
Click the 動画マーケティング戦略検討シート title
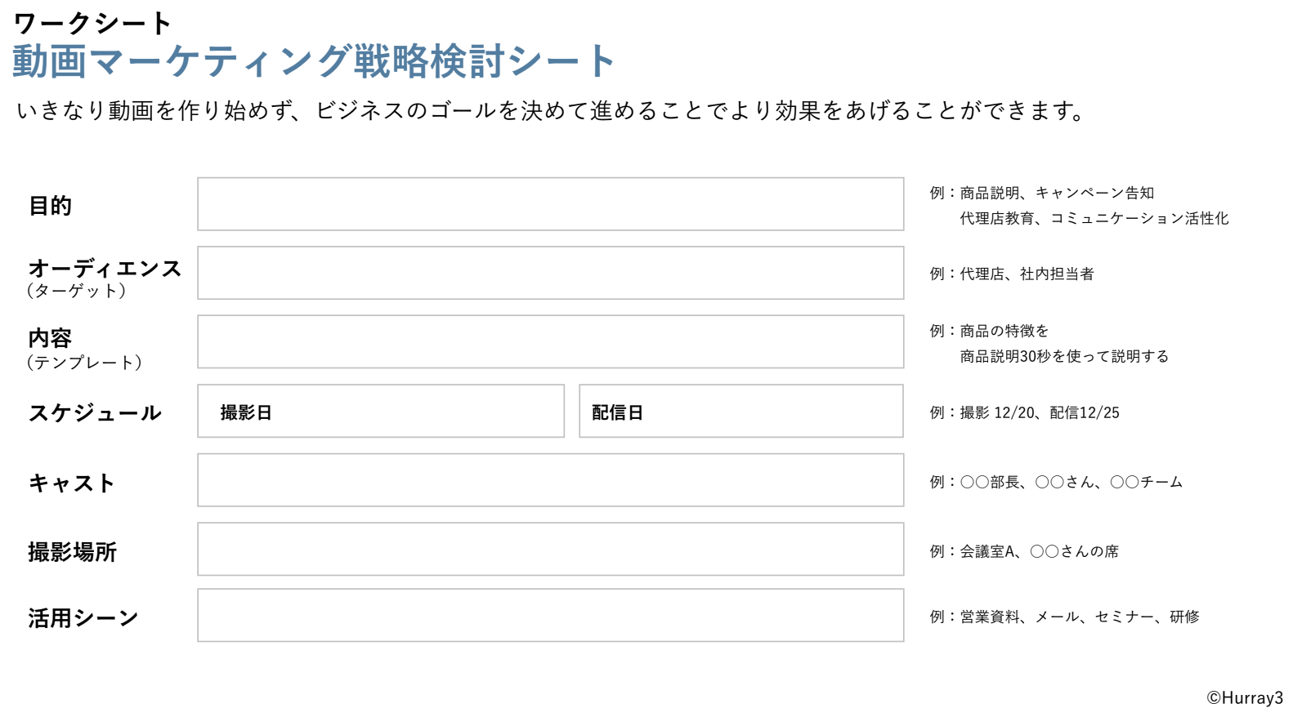pyautogui.click(x=314, y=61)
